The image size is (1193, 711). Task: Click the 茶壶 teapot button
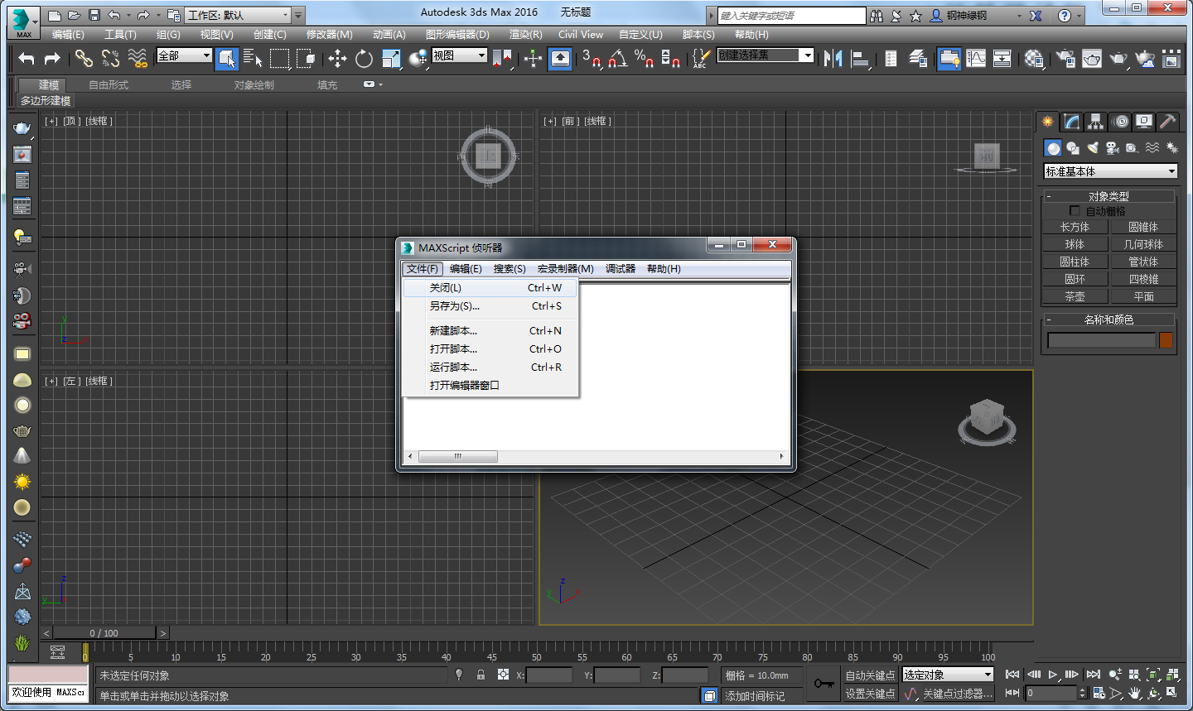click(1075, 296)
